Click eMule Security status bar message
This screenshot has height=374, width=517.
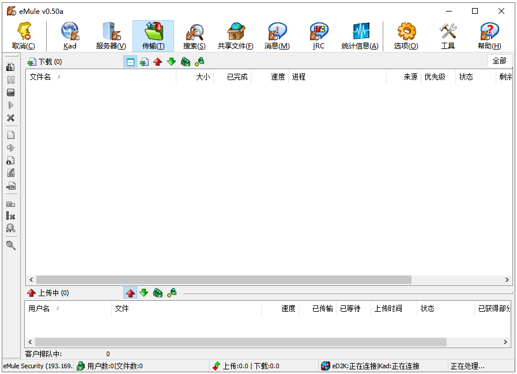pyautogui.click(x=37, y=366)
